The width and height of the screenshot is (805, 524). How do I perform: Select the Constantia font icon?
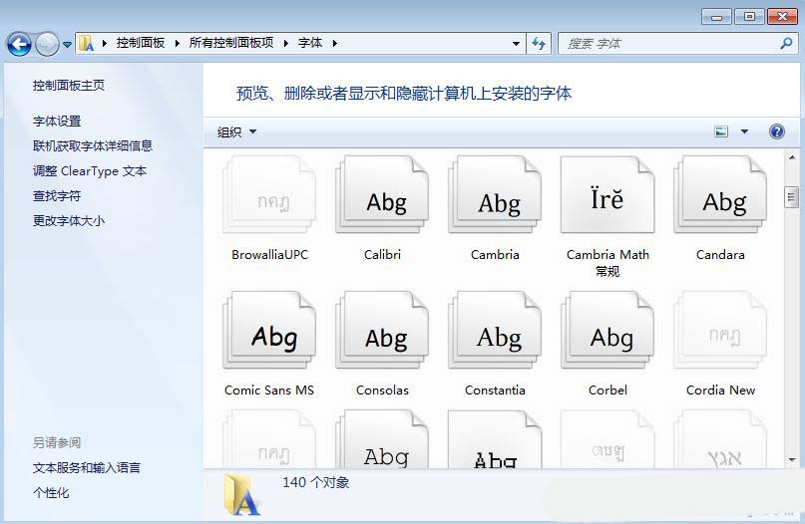495,330
